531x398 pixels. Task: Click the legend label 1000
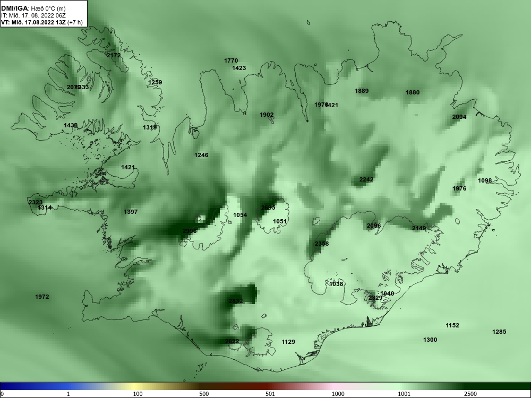pyautogui.click(x=338, y=394)
